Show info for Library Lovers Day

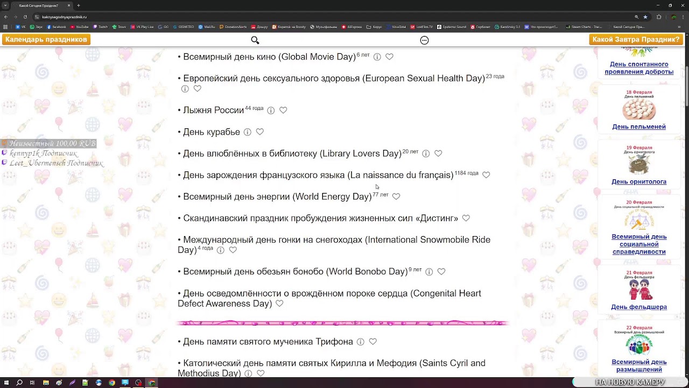426,154
